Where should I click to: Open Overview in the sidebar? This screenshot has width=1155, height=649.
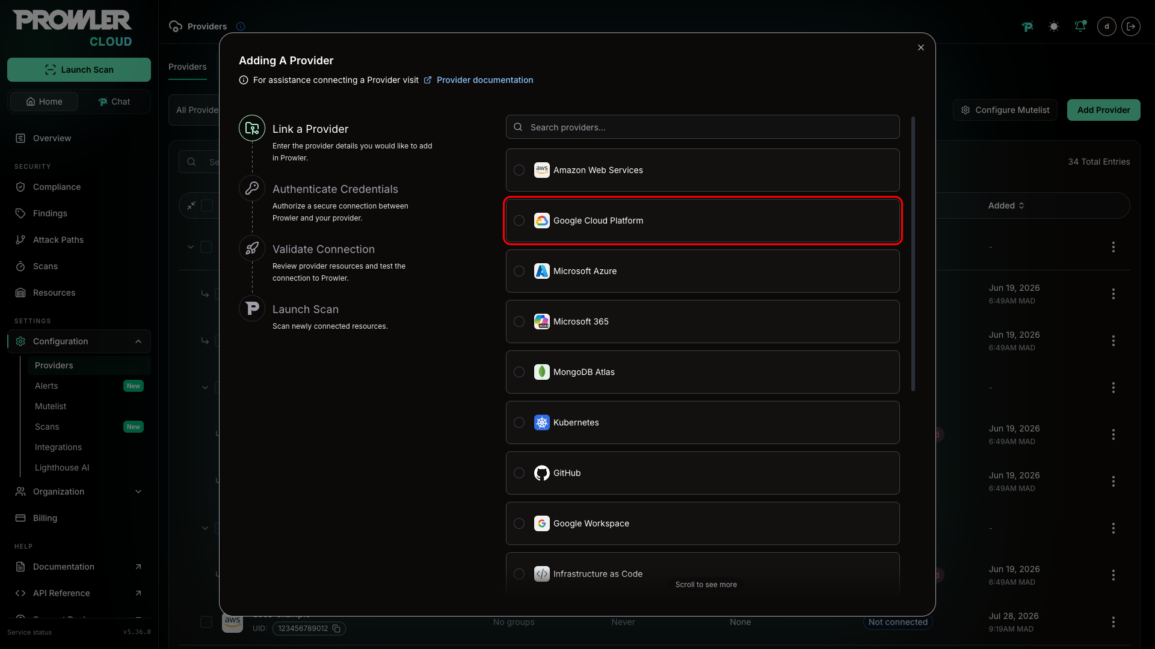79,138
